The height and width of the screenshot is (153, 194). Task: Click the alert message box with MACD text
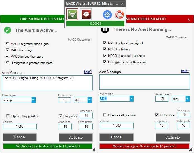pos(47,83)
